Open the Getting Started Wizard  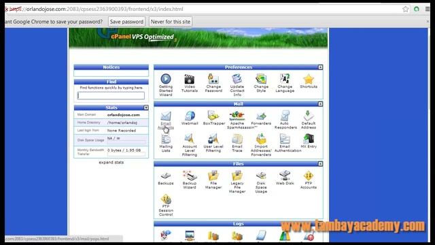pos(166,84)
